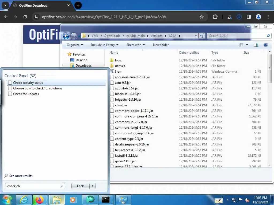
Task: Click See more results
Action: pos(21,176)
